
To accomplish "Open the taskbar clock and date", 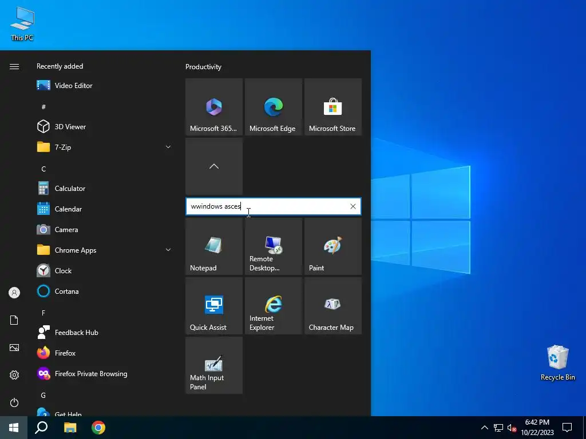I will [x=537, y=428].
